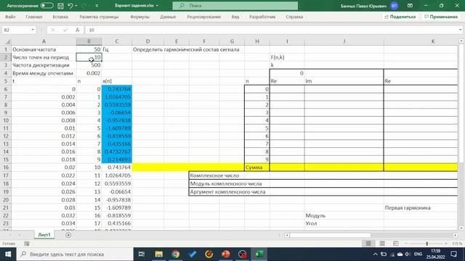Switch to Normal view icon
Viewport: 465px width, 261px height.
(368, 244)
